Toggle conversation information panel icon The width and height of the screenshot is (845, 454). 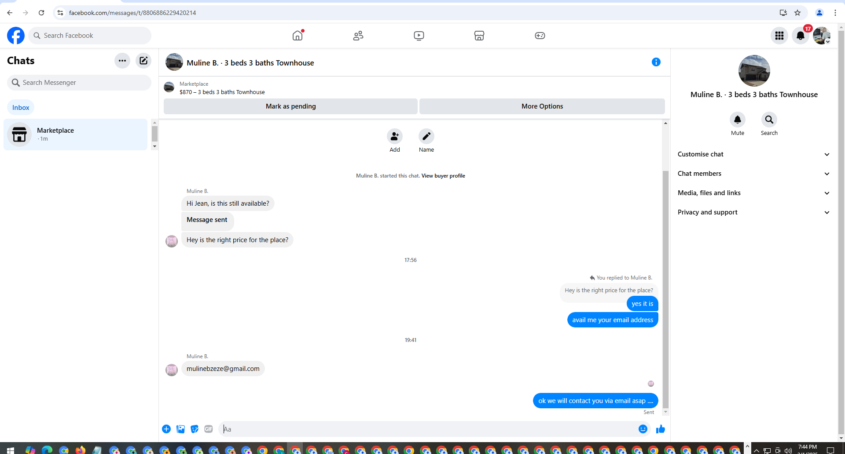point(656,62)
